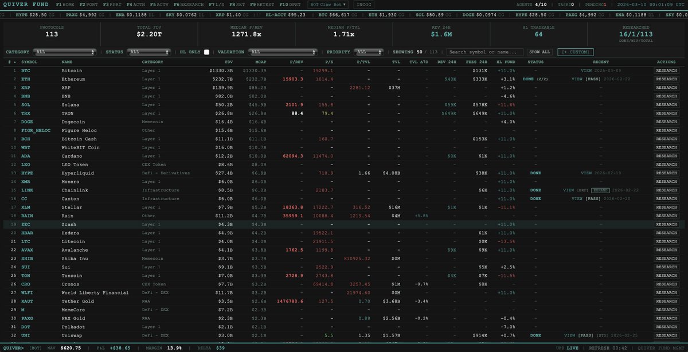This screenshot has width=688, height=352.
Task: Click the SHOW ALL button
Action: [x=540, y=52]
